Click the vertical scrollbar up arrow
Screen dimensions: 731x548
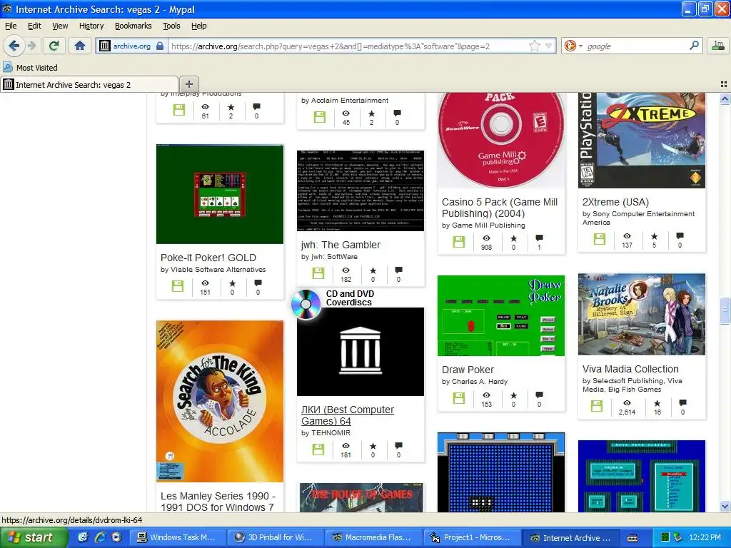725,98
